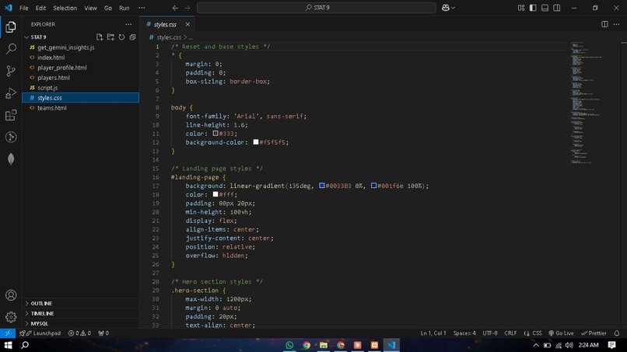
Task: Click the CSS language mode
Action: click(537, 333)
